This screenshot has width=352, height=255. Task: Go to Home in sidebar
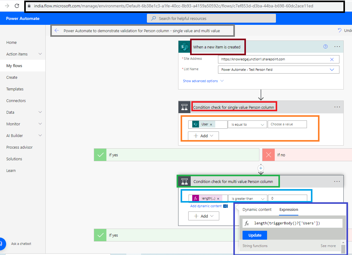tap(11, 42)
